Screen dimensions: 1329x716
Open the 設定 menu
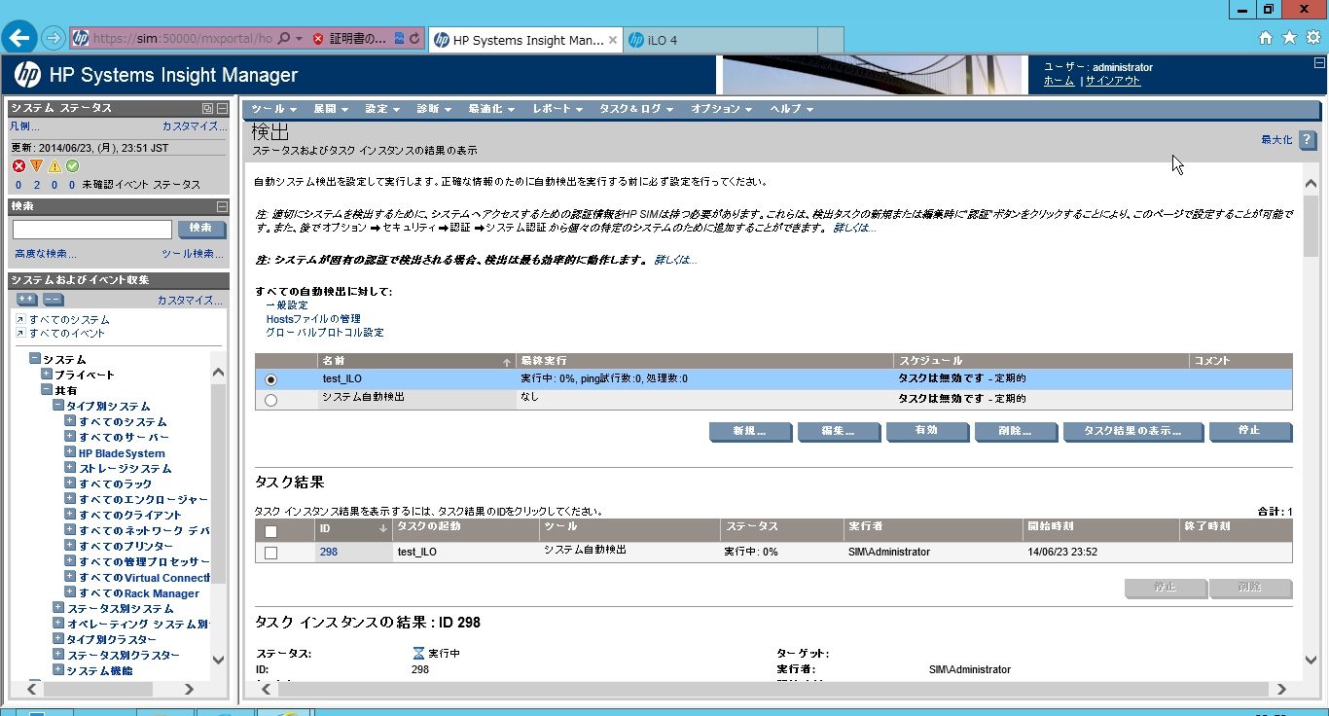pos(381,109)
